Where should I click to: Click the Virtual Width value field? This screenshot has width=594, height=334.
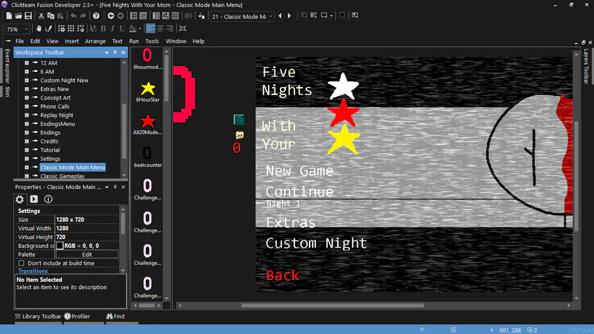[x=86, y=228]
